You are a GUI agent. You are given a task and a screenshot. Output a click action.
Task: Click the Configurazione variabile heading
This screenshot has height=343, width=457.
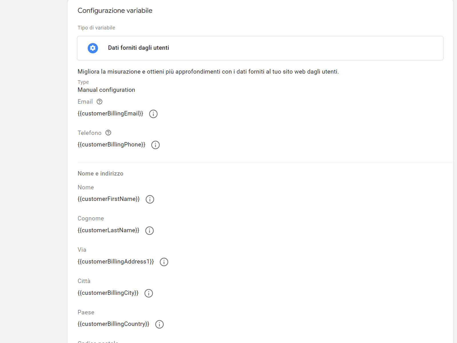click(x=115, y=11)
